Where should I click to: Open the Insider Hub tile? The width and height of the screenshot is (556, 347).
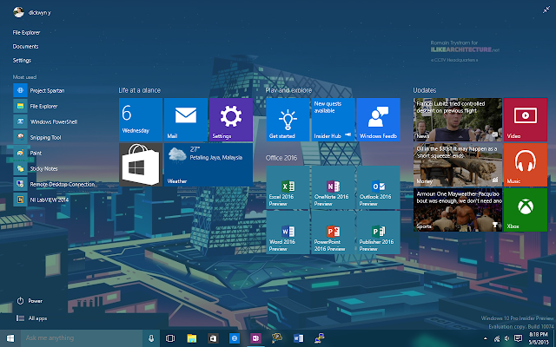pos(333,120)
